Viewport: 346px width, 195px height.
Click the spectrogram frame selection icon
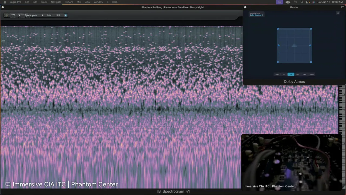pos(14,15)
